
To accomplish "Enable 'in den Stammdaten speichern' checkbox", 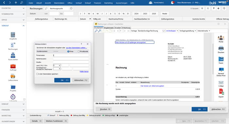I will click(37, 74).
